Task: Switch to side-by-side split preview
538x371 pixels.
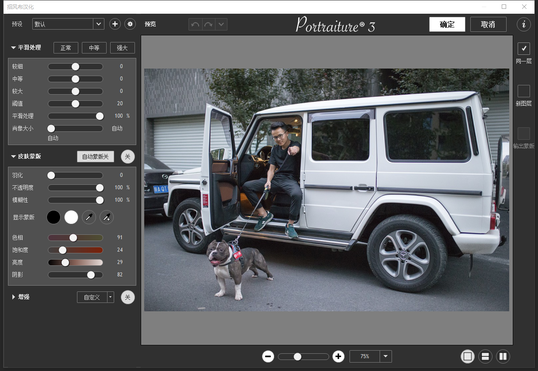Action: (503, 356)
